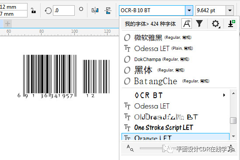Click get more fonts download icon

click(x=231, y=24)
